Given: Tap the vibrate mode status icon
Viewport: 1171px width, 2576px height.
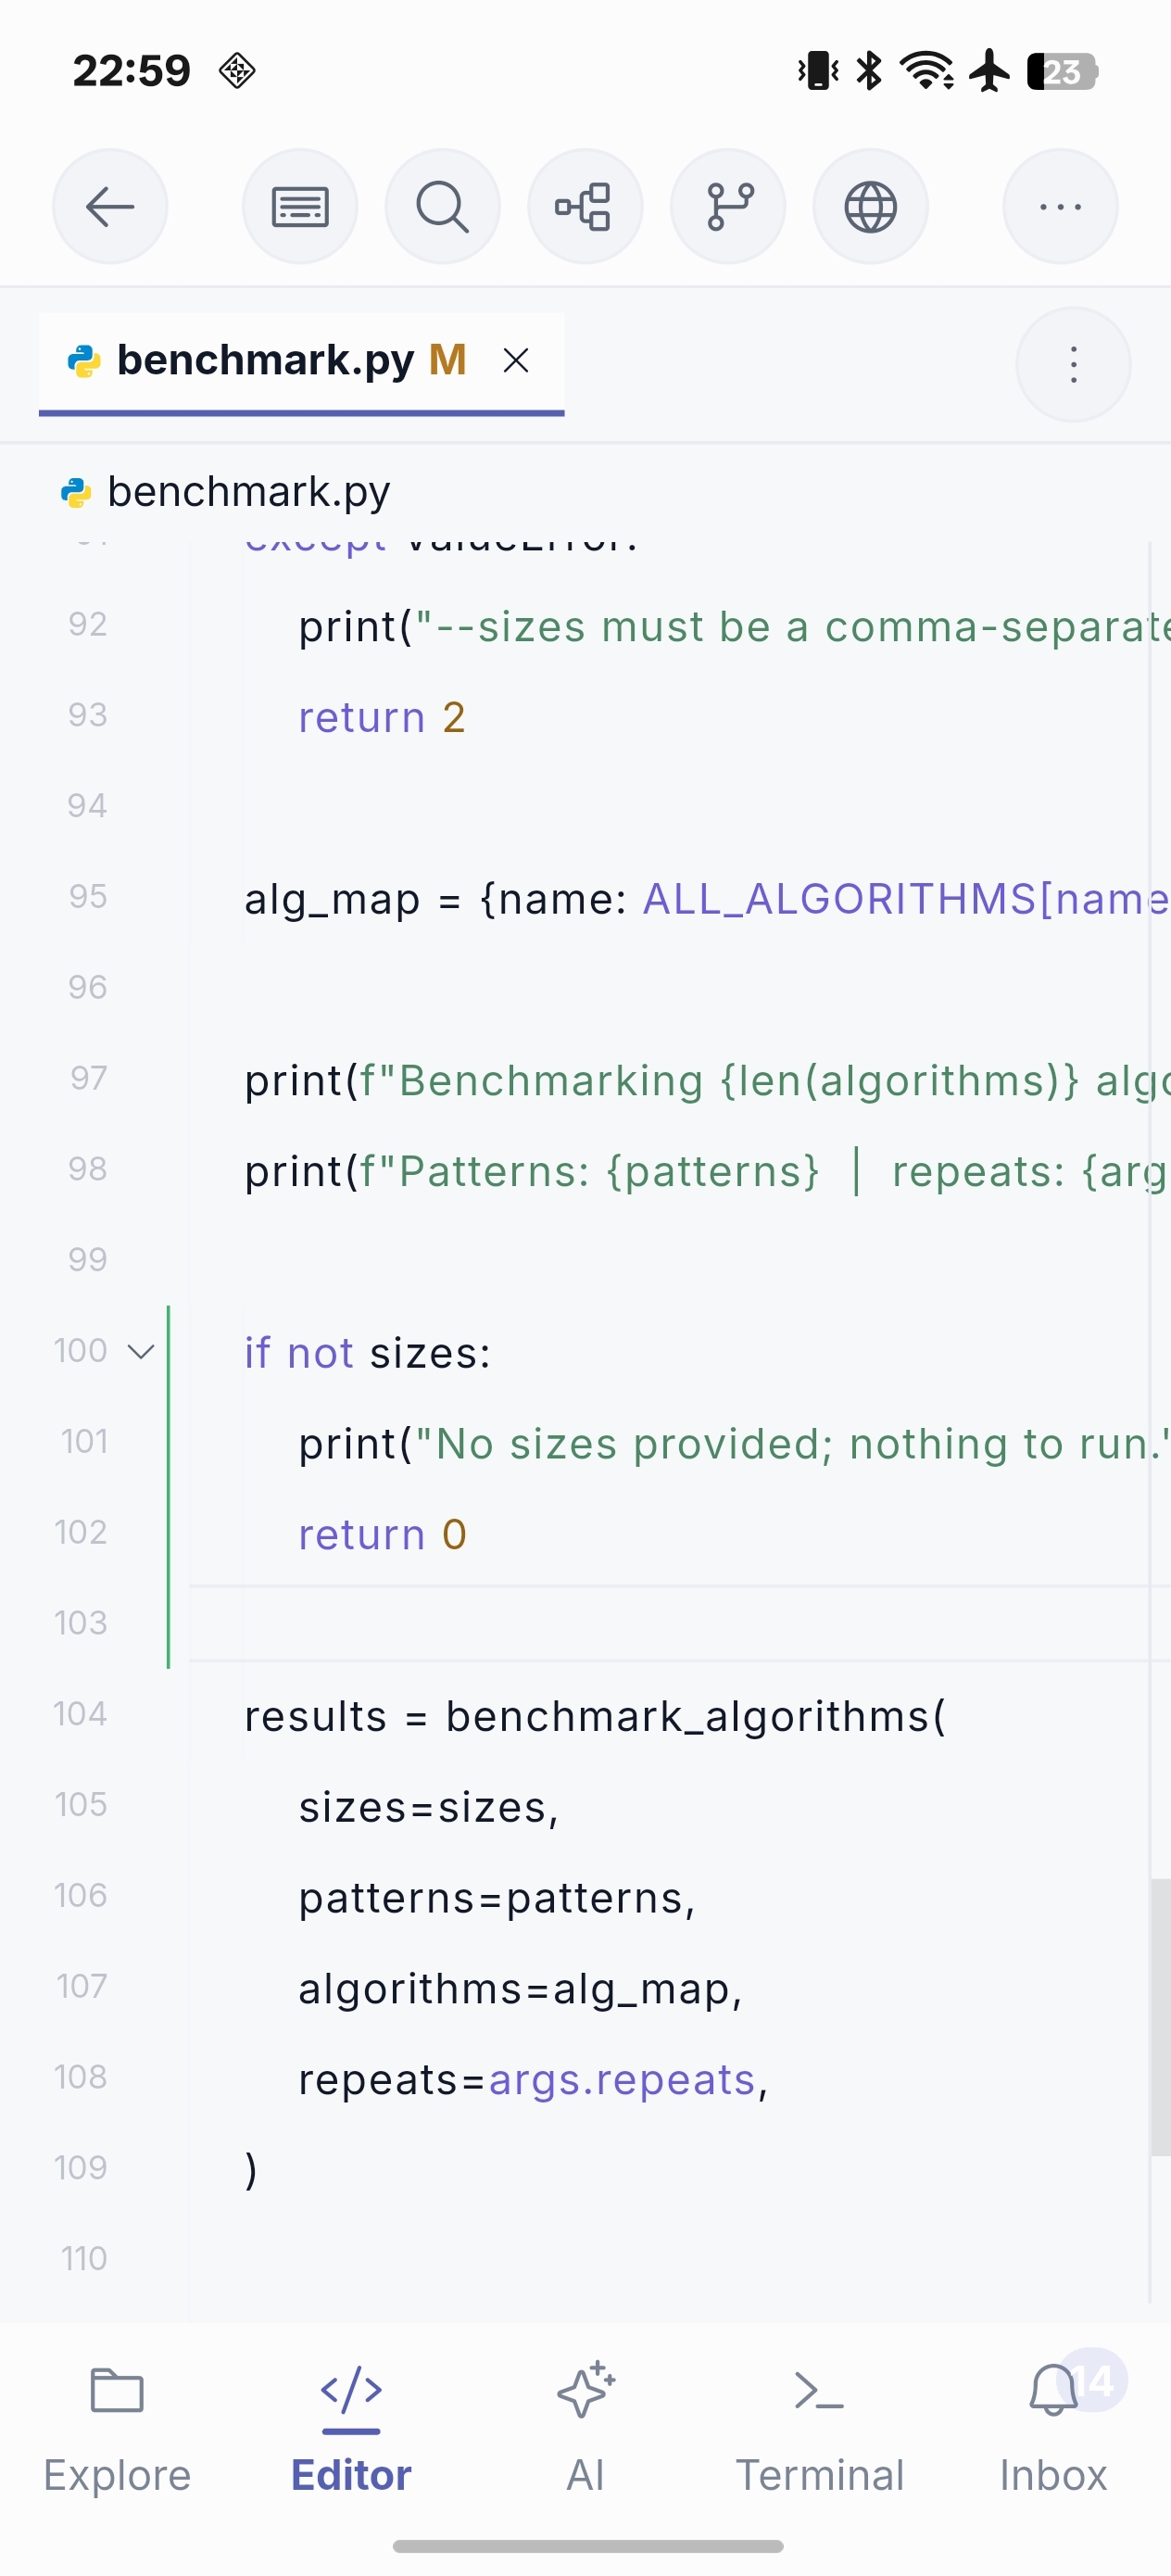Looking at the screenshot, I should click(818, 71).
